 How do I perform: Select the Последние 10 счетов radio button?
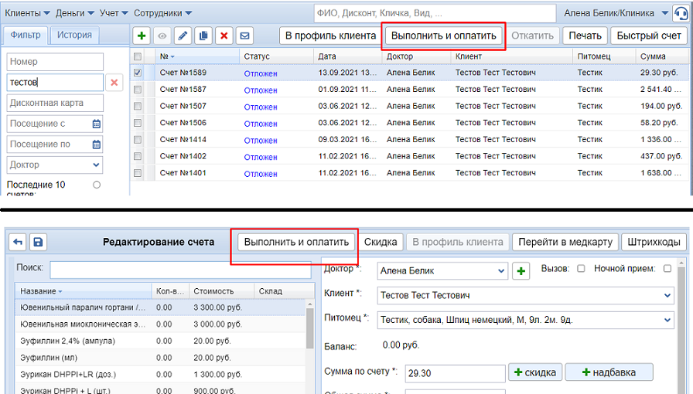coord(97,185)
